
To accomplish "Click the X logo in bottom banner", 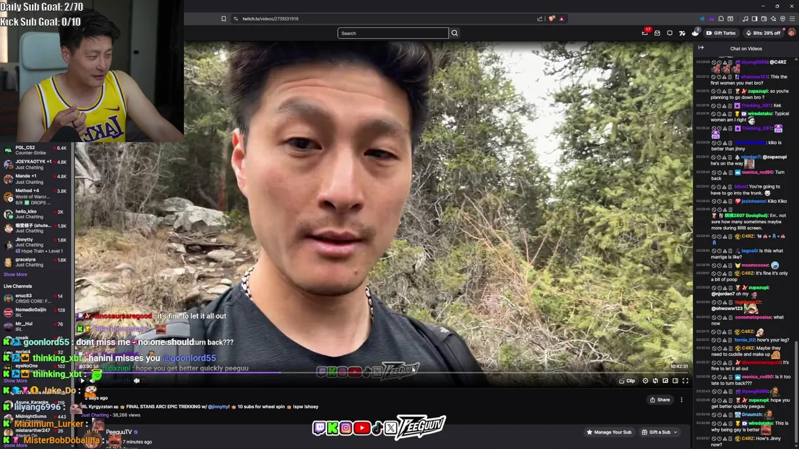I will click(x=391, y=428).
